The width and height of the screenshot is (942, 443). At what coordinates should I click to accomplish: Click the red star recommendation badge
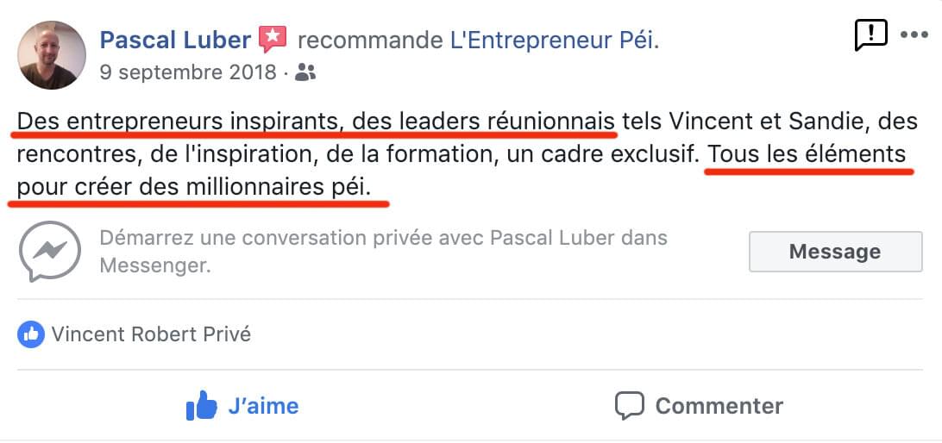(273, 39)
